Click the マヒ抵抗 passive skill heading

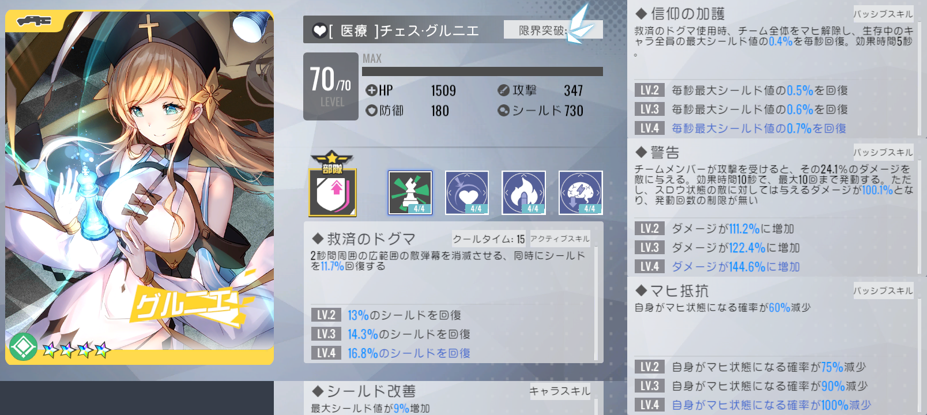click(x=679, y=291)
